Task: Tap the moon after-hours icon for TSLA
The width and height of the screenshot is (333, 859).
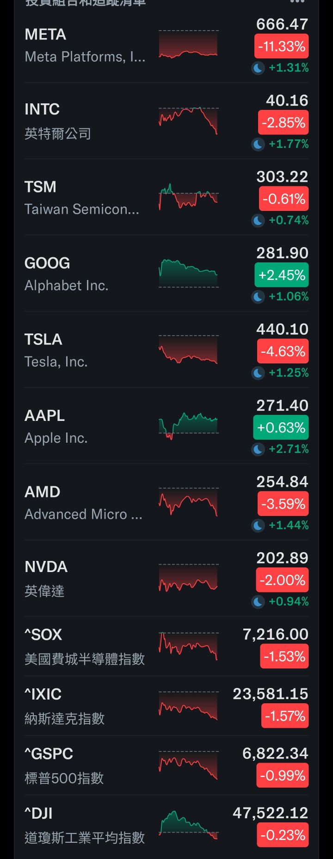Action: click(x=258, y=373)
